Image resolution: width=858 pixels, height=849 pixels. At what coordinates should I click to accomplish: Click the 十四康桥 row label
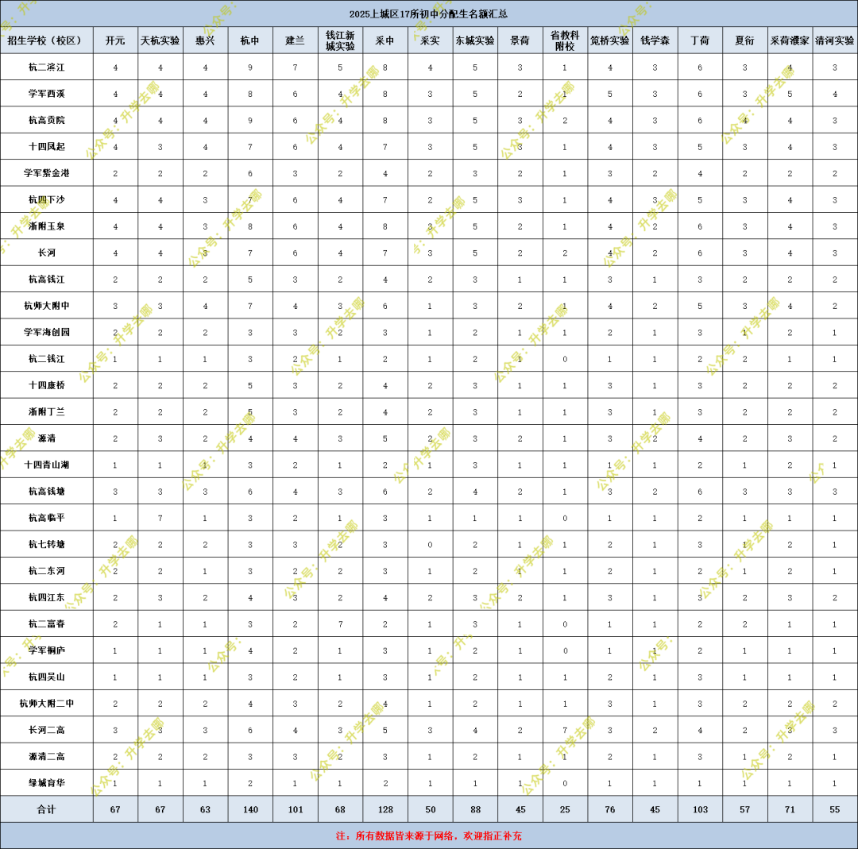(47, 385)
